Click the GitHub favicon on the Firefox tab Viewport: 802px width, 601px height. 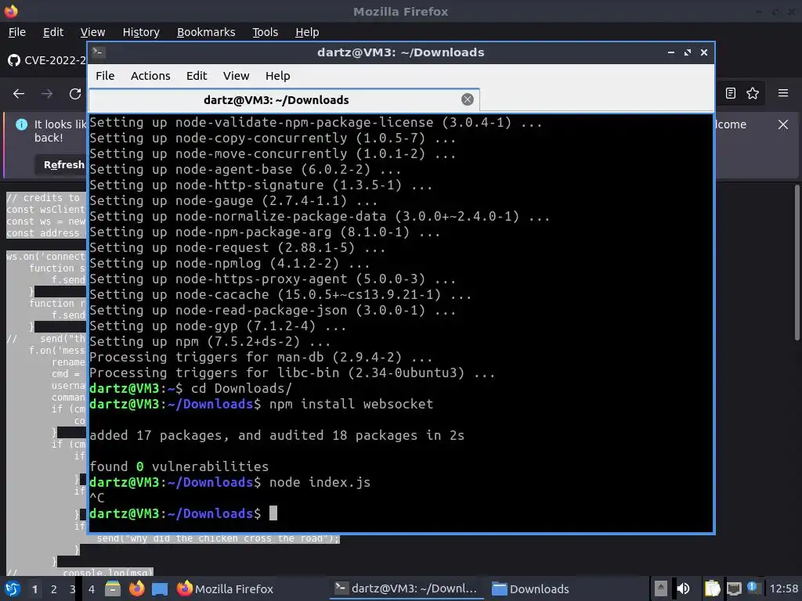coord(14,60)
